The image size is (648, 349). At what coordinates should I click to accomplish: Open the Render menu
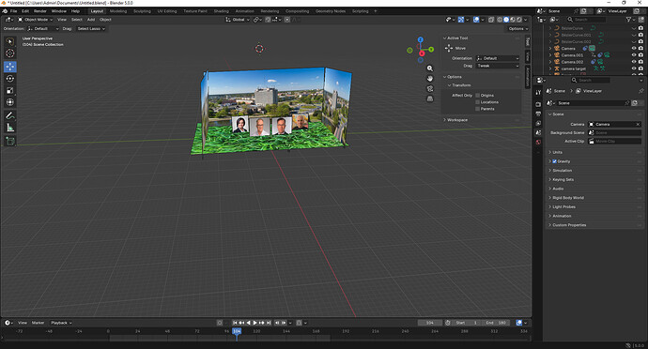point(40,11)
